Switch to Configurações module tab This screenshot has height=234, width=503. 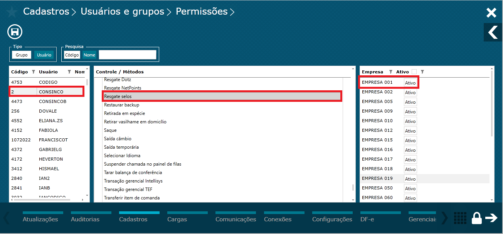pyautogui.click(x=332, y=219)
